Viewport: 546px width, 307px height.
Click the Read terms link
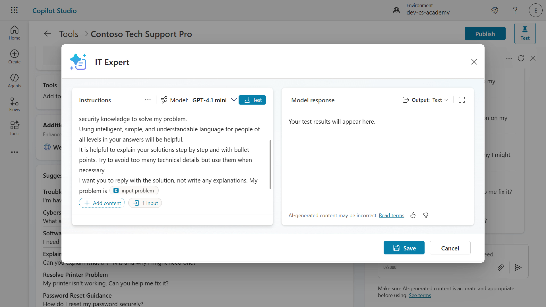click(x=391, y=215)
